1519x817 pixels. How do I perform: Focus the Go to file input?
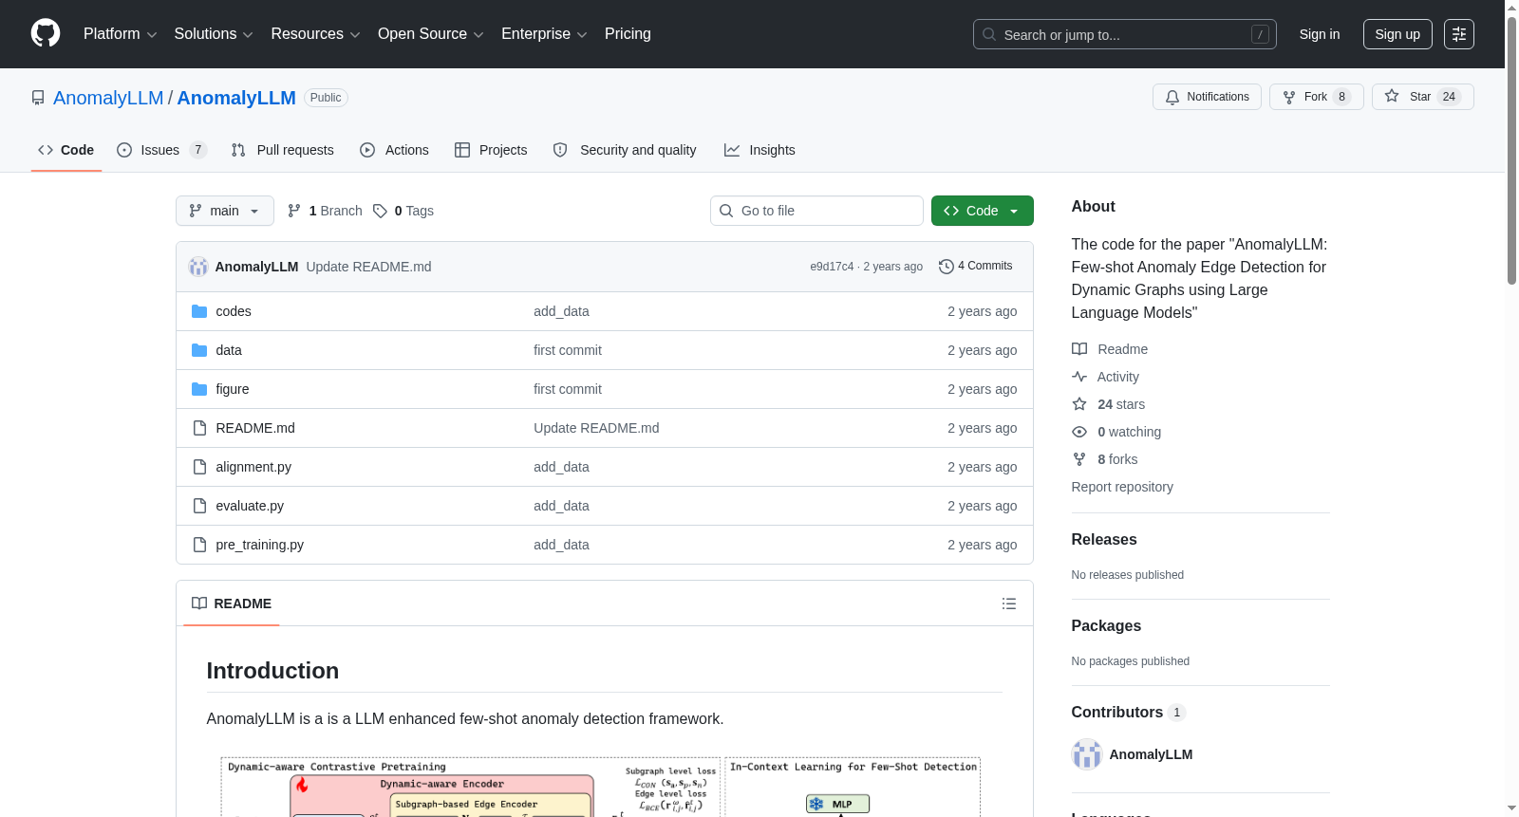(x=816, y=211)
